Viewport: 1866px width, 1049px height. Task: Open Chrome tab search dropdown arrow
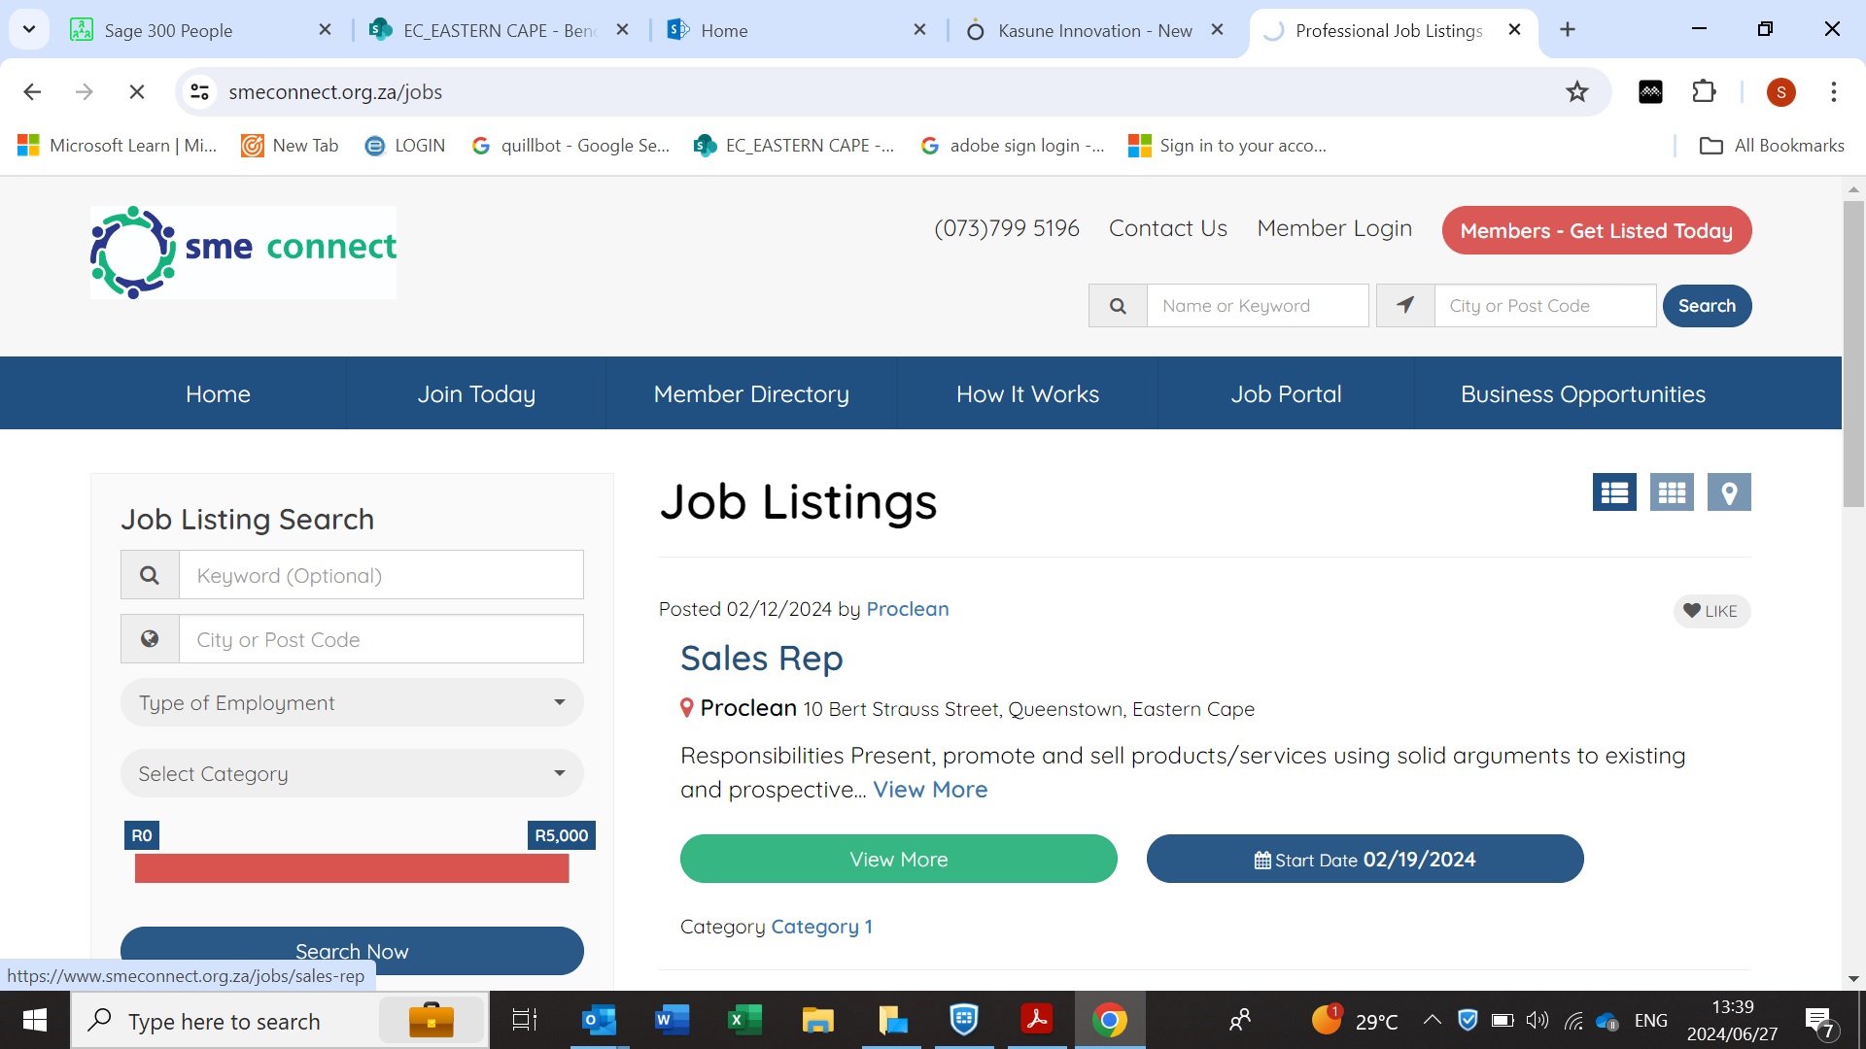[29, 29]
